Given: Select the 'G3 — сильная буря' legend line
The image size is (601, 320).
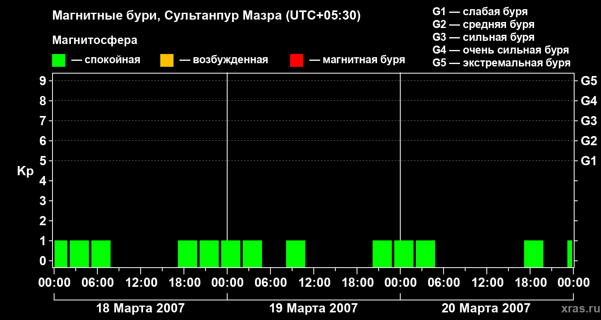Looking at the screenshot, I should (484, 37).
